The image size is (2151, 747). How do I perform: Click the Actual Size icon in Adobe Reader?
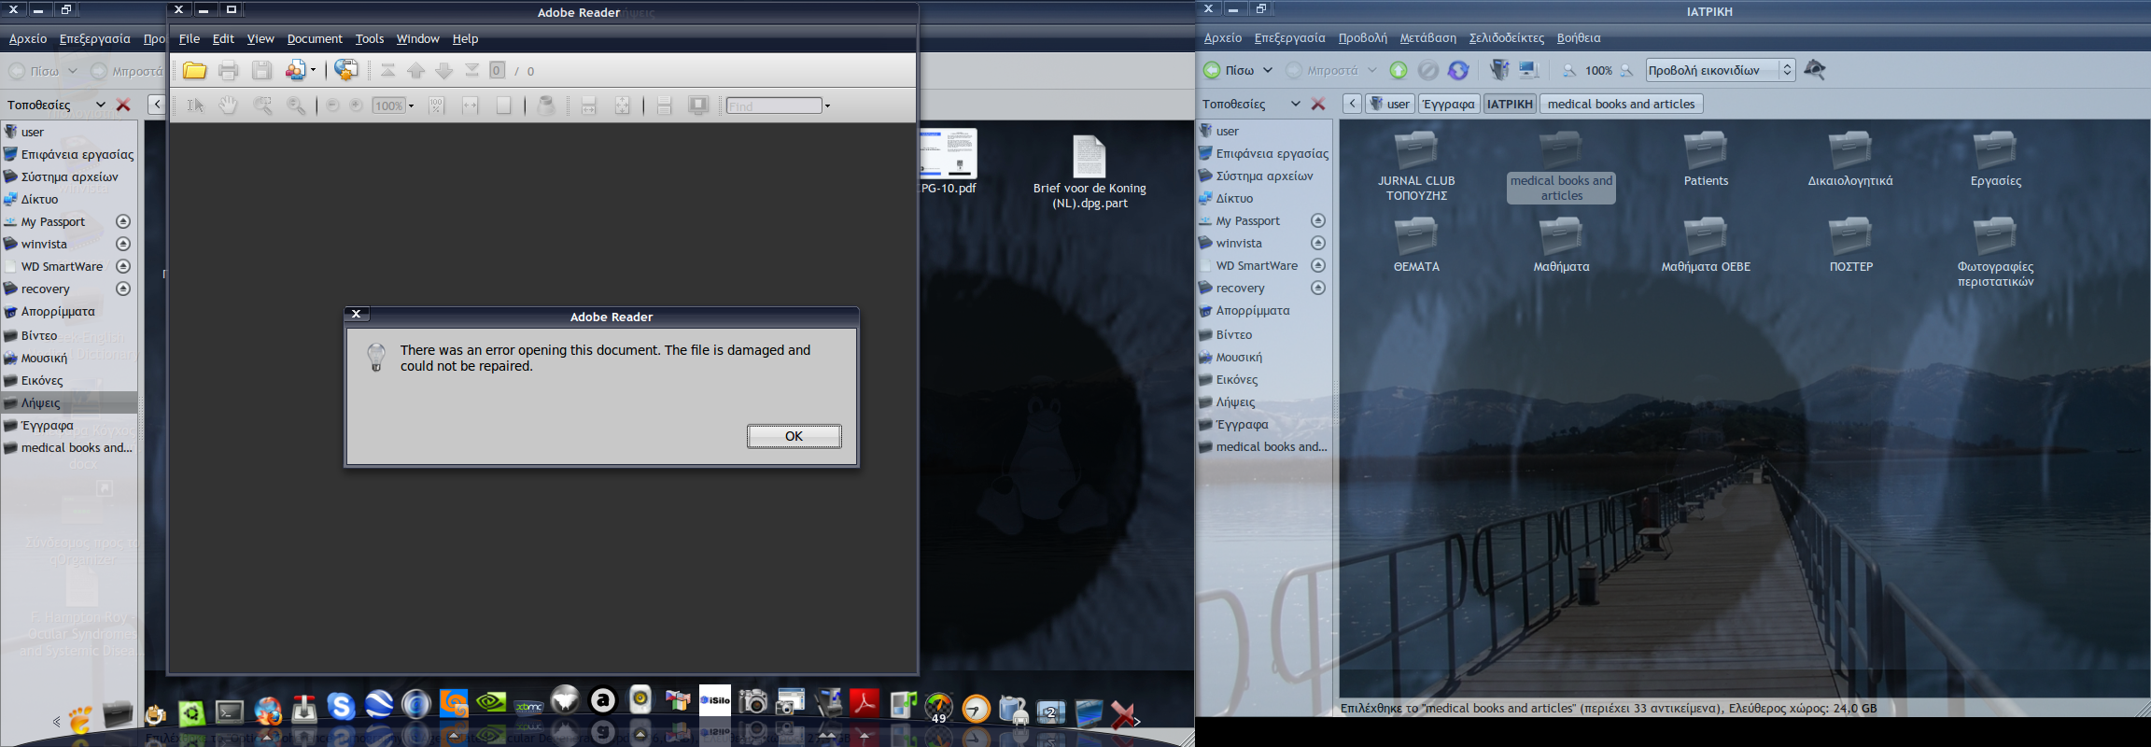point(436,106)
